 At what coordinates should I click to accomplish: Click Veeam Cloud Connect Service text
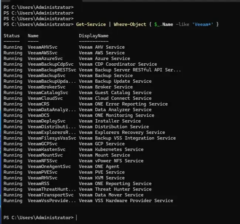tap(115, 98)
